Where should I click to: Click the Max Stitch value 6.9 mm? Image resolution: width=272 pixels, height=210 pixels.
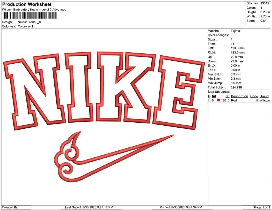(236, 74)
